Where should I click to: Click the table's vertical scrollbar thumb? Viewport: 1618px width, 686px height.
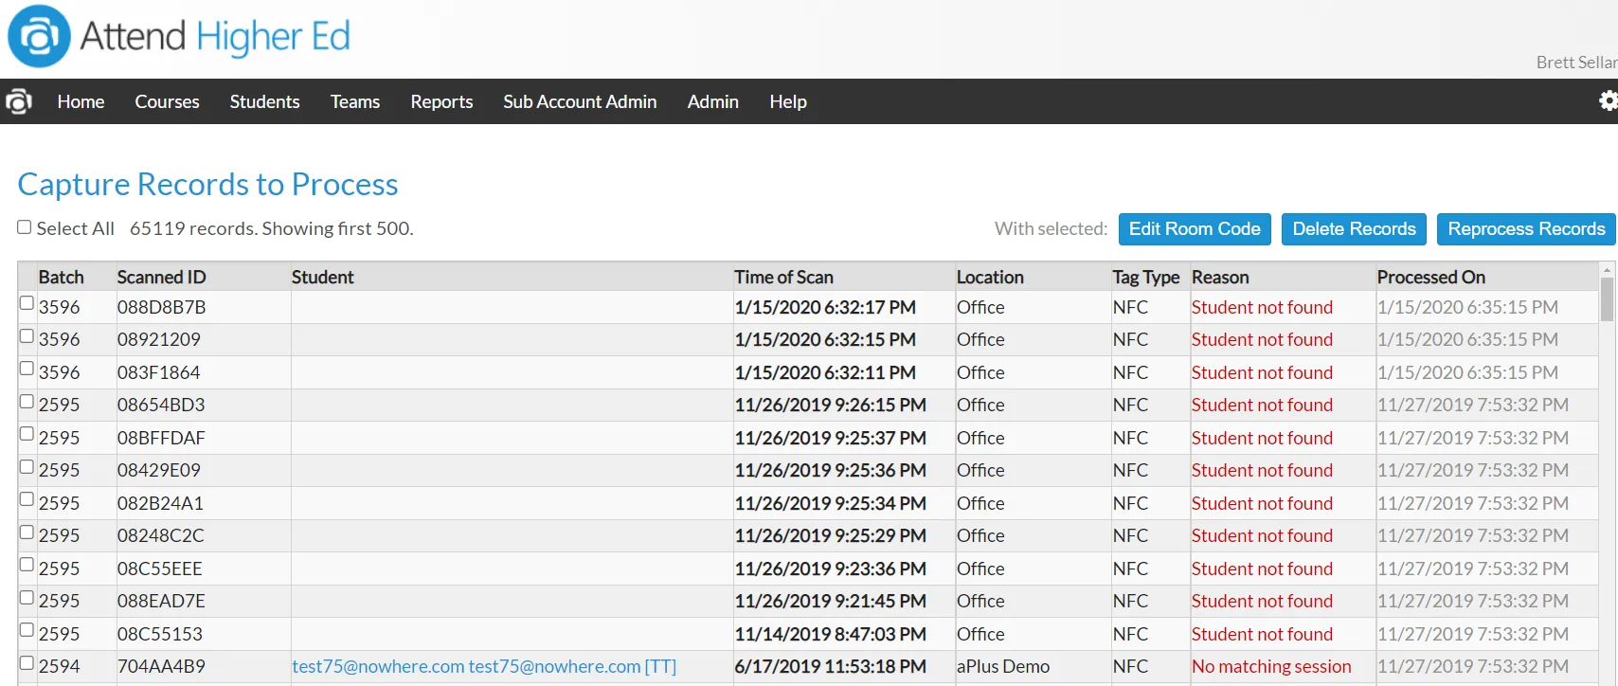tap(1607, 299)
